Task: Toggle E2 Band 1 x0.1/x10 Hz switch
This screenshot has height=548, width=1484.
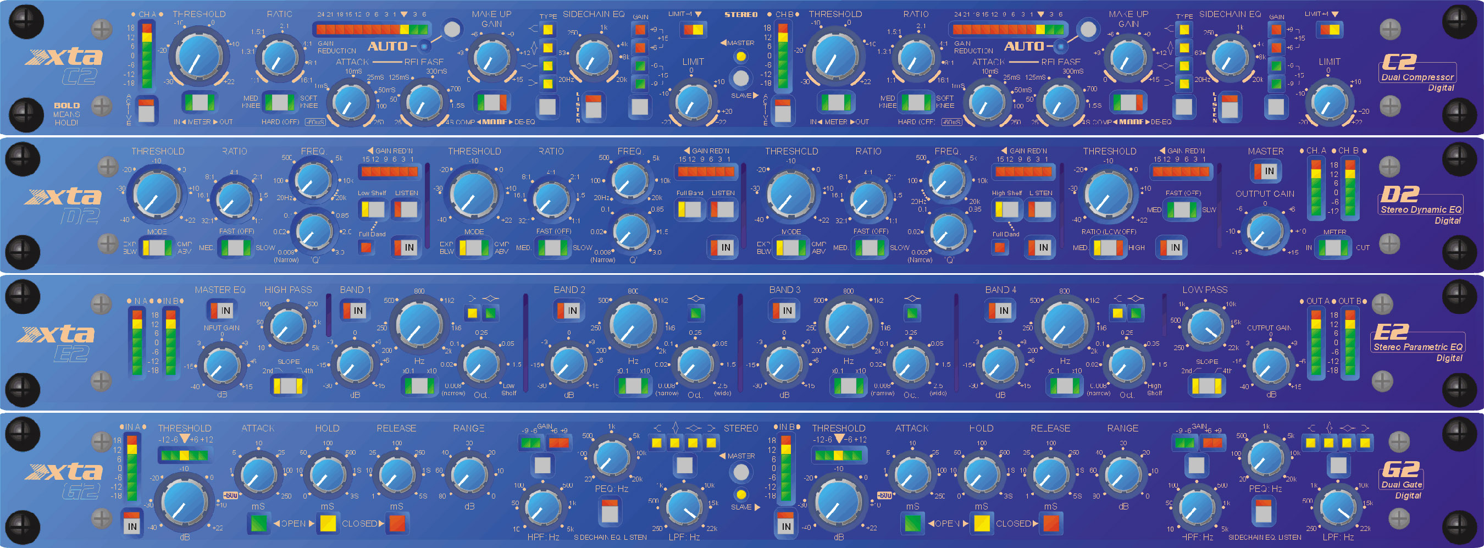Action: click(419, 385)
